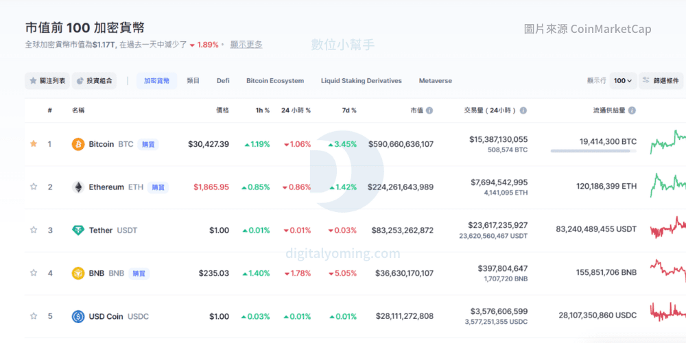Click supply 155,851,706 BNB
This screenshot has width=686, height=343.
pyautogui.click(x=606, y=273)
